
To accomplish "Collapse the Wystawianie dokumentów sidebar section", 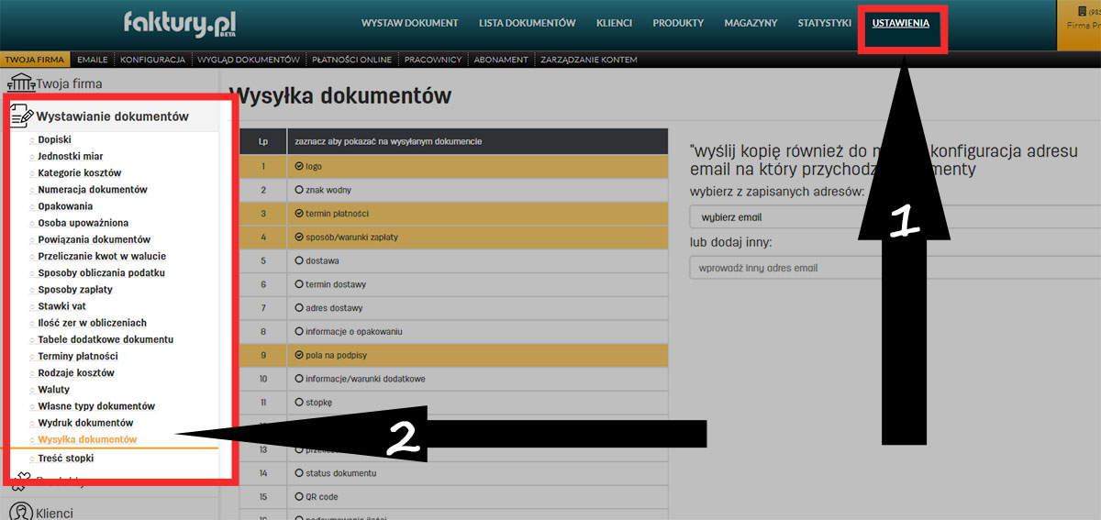I will coord(112,116).
